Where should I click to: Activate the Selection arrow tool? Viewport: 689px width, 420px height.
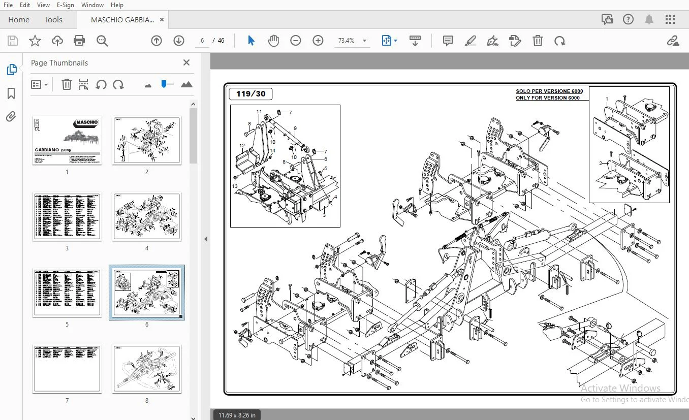tap(251, 41)
